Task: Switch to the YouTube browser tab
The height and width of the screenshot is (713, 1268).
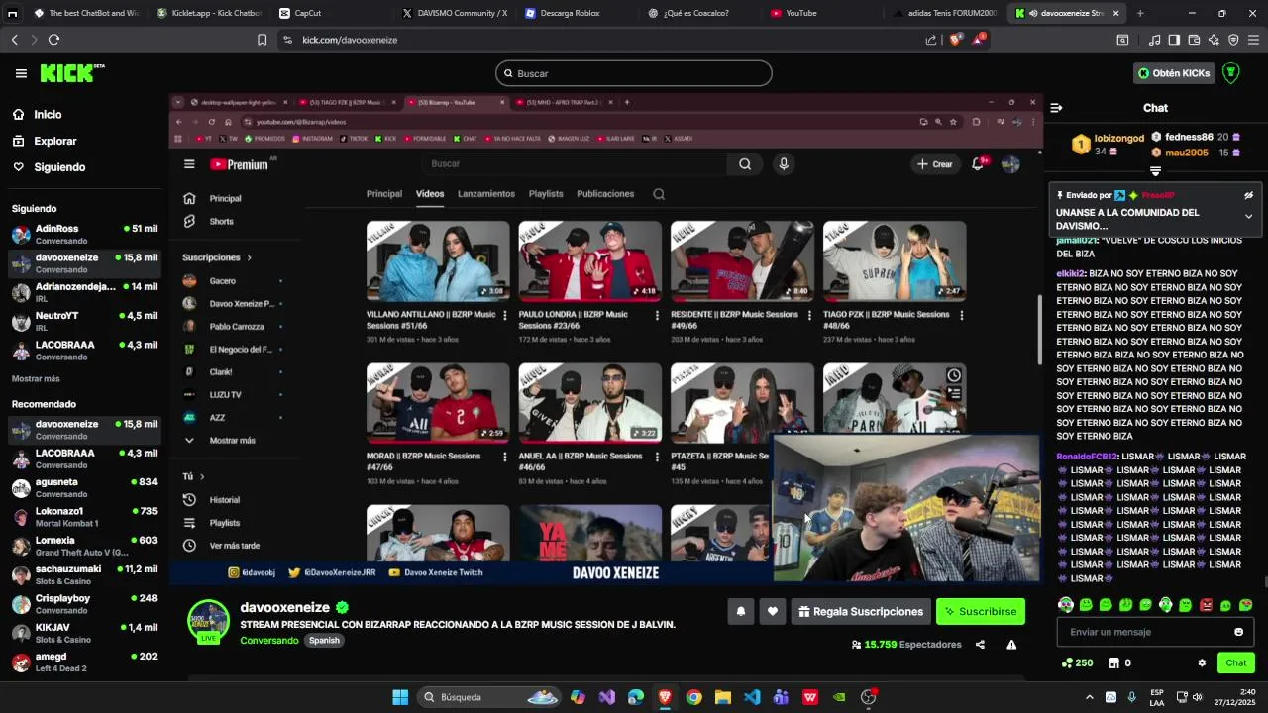Action: pos(822,13)
